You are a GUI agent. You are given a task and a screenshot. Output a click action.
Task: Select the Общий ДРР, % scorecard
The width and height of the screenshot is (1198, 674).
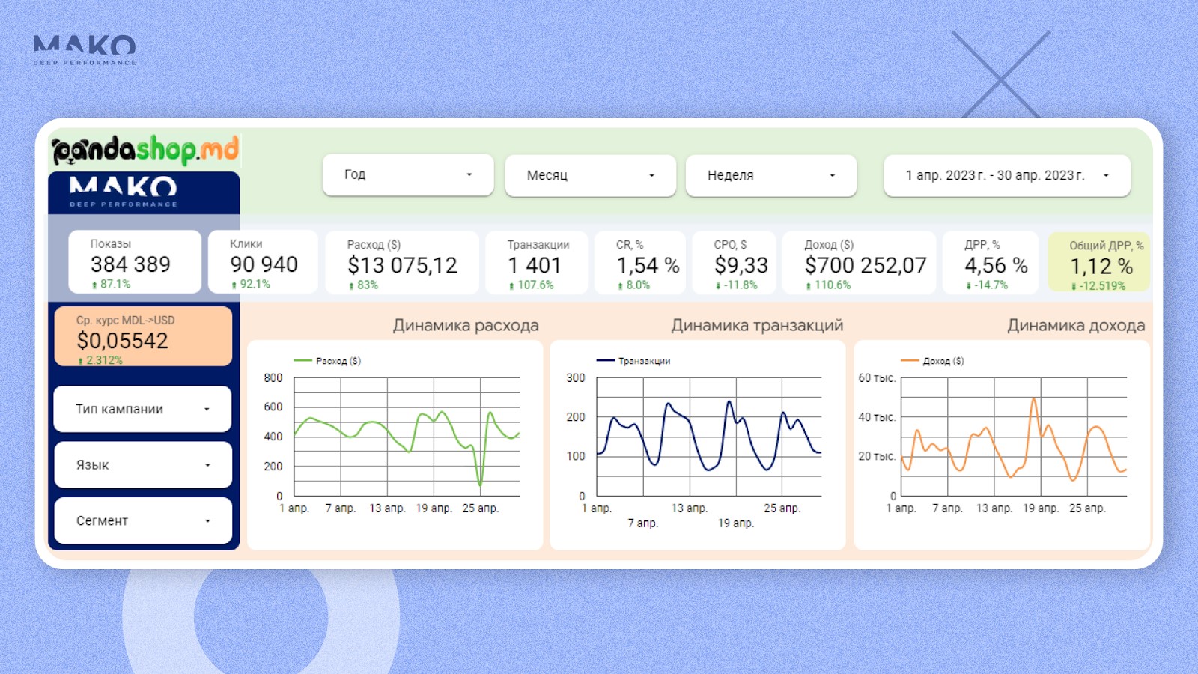click(1099, 263)
